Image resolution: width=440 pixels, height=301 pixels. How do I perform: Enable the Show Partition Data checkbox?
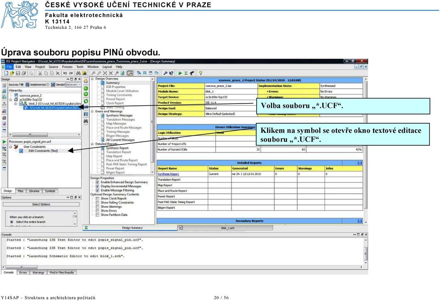97,215
